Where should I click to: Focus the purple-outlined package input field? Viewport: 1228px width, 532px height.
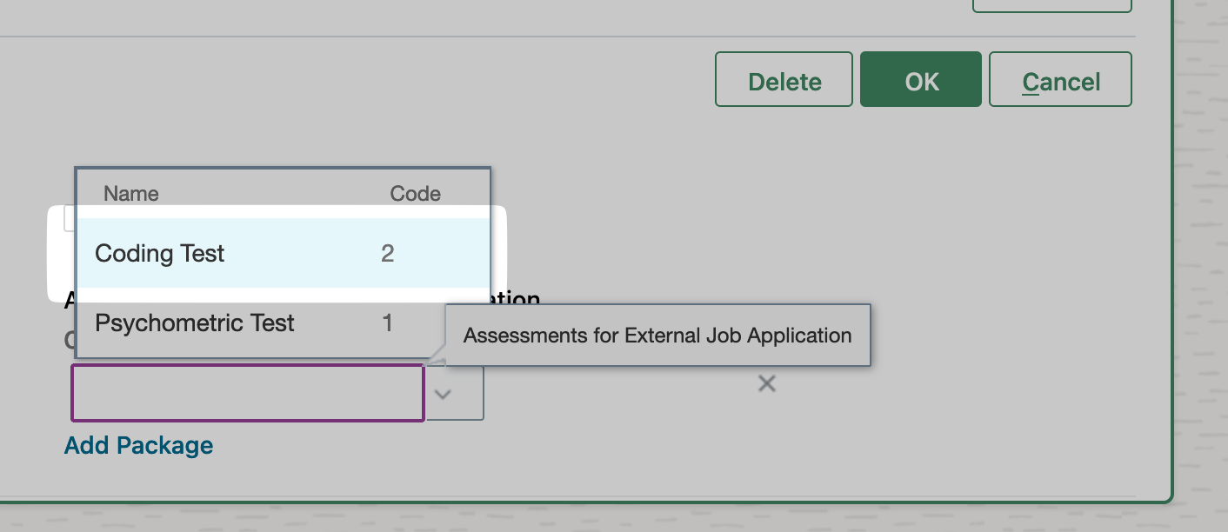click(x=248, y=394)
